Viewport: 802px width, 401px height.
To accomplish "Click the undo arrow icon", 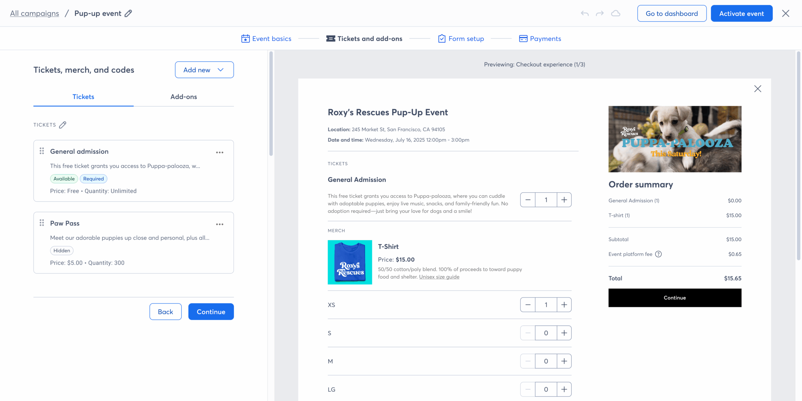I will pyautogui.click(x=585, y=13).
